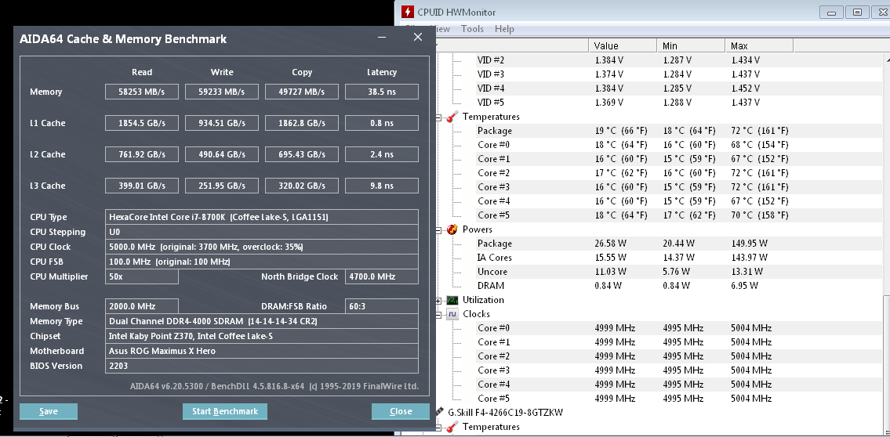Click the L2 Cache Write value 490.64 GB/s
The image size is (890, 437).
222,154
